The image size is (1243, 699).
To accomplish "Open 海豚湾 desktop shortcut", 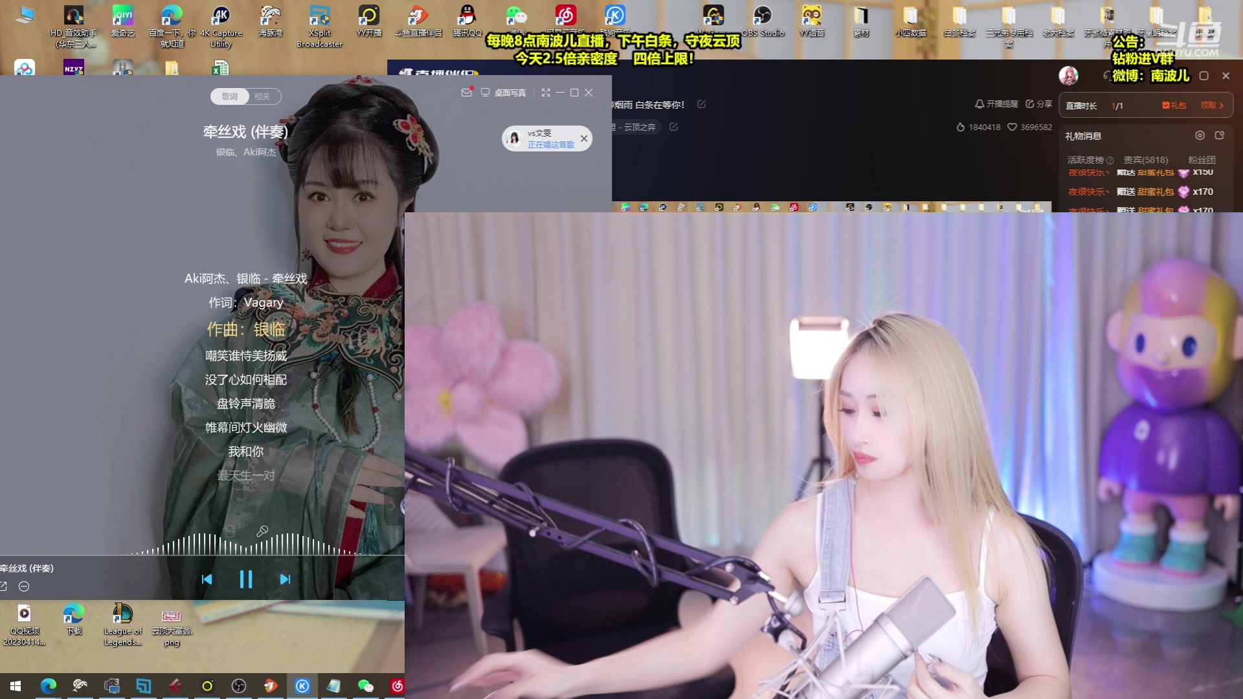I will 271,21.
